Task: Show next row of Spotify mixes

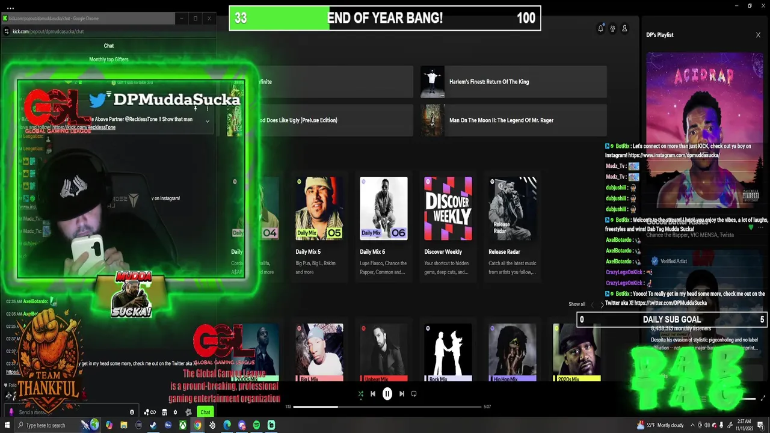Action: (602, 305)
